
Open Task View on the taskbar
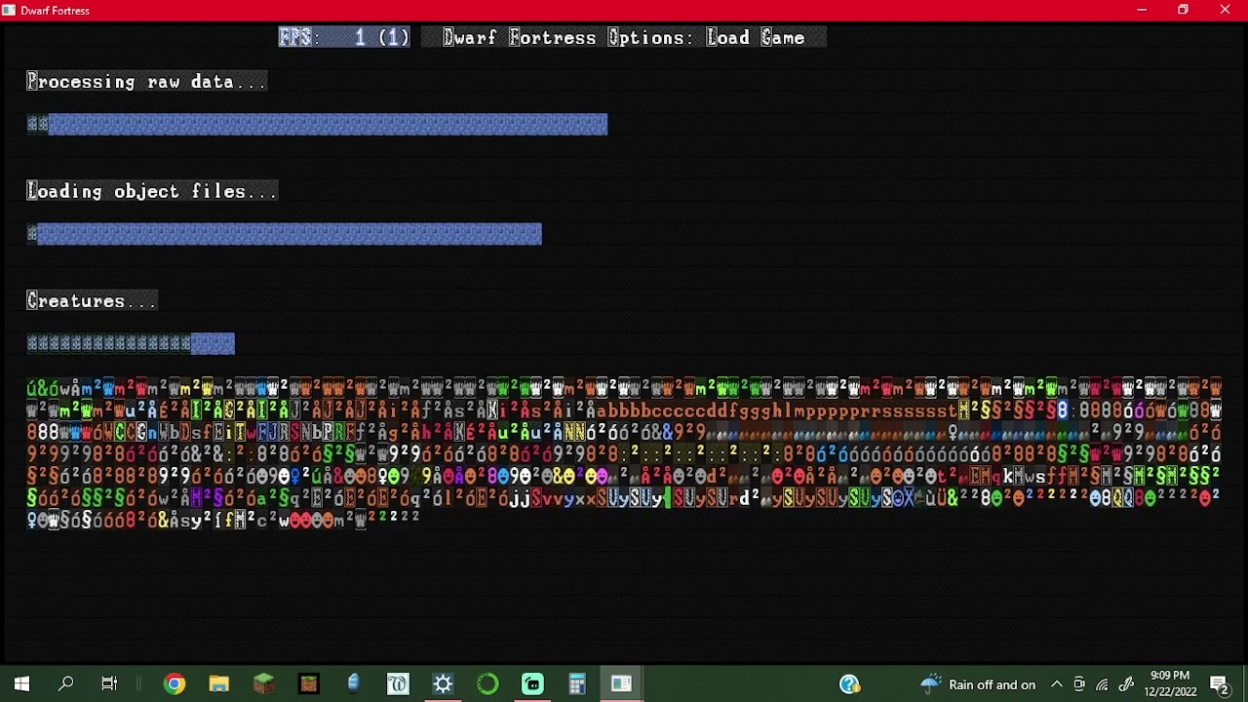(x=109, y=684)
